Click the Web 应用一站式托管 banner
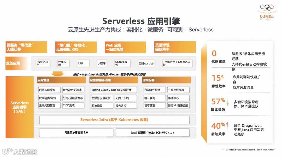 pyautogui.click(x=125, y=47)
